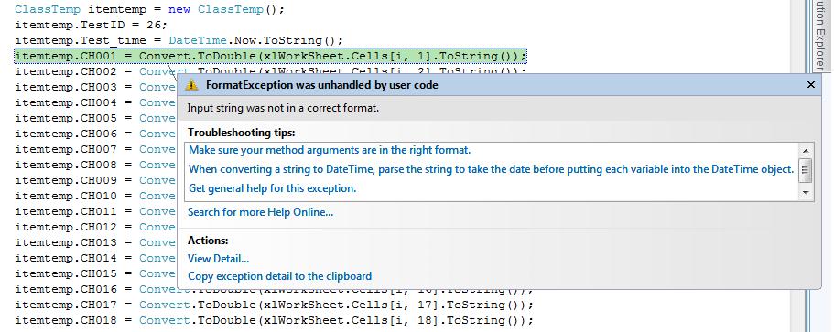Close the FormatException popup

(x=810, y=85)
